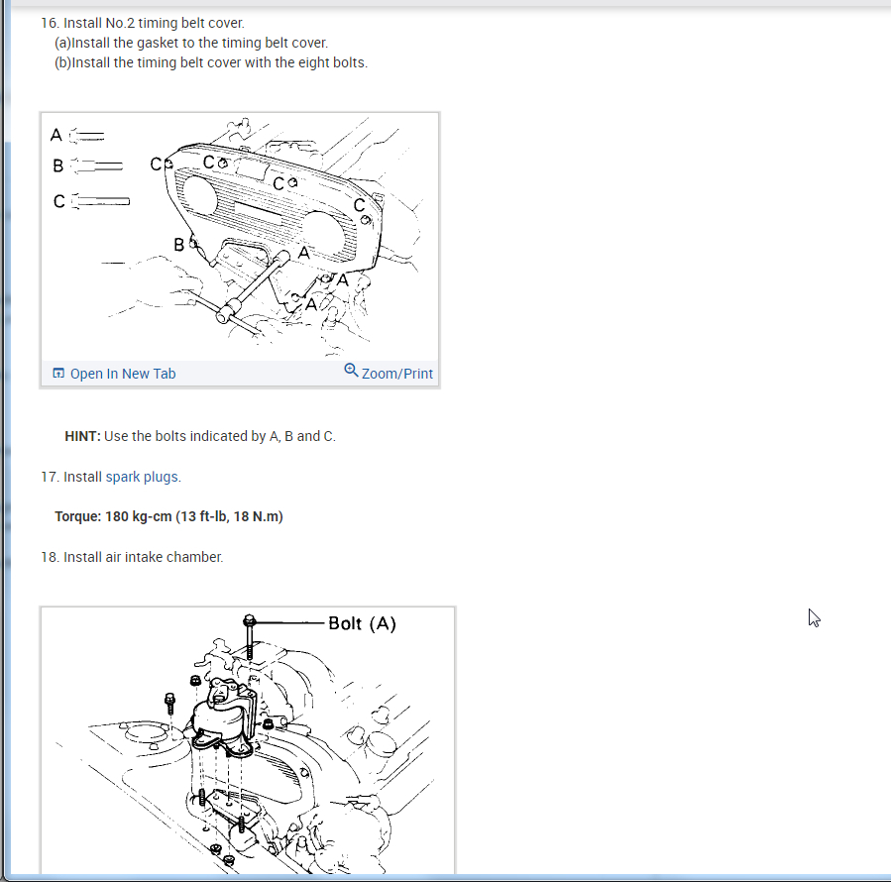The width and height of the screenshot is (891, 882).
Task: Click the 'Bolt (A)' label in diagram
Action: (x=362, y=624)
